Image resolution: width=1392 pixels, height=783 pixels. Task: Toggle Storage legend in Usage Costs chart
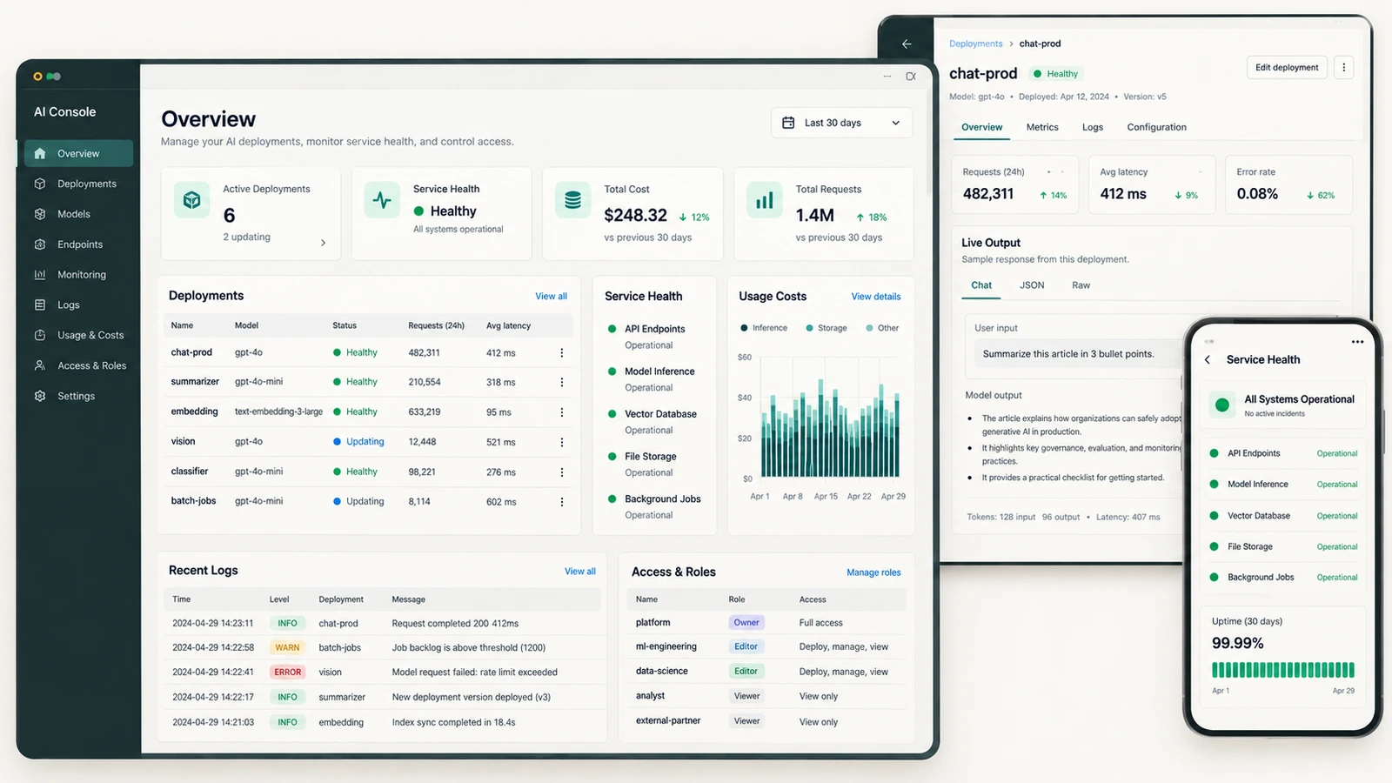coord(826,328)
